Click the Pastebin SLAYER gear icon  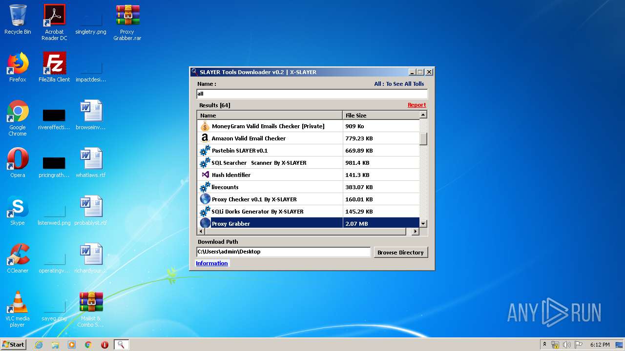205,151
